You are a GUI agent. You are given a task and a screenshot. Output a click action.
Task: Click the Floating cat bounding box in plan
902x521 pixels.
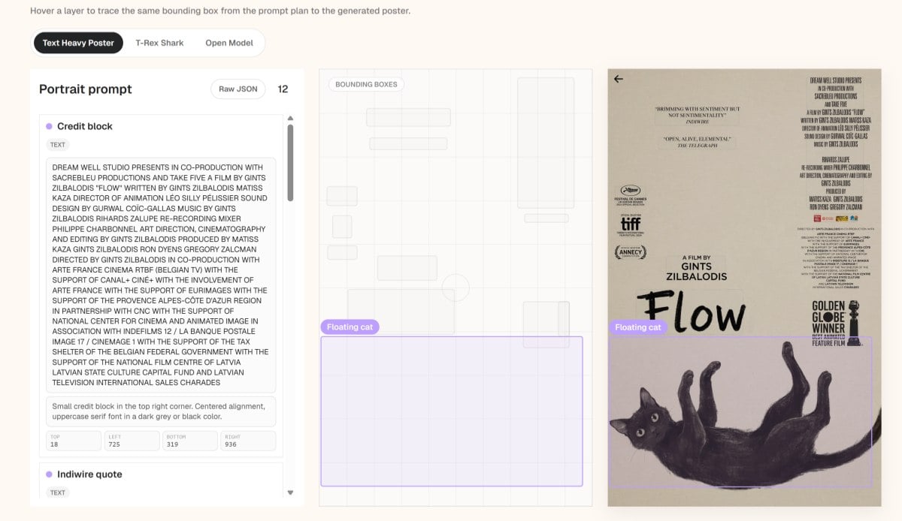[x=452, y=411]
